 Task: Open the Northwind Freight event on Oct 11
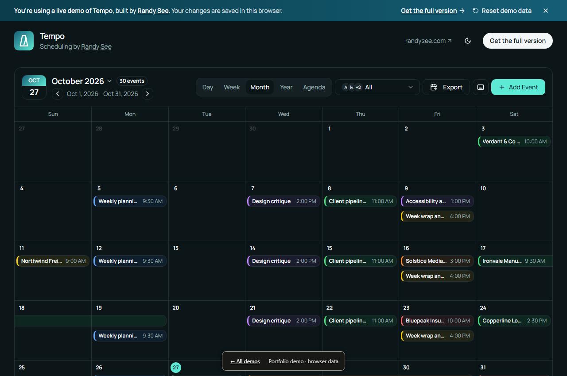53,261
